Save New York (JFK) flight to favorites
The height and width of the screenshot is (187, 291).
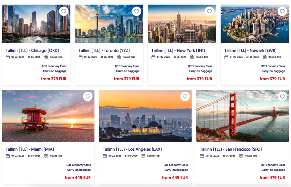pyautogui.click(x=209, y=11)
